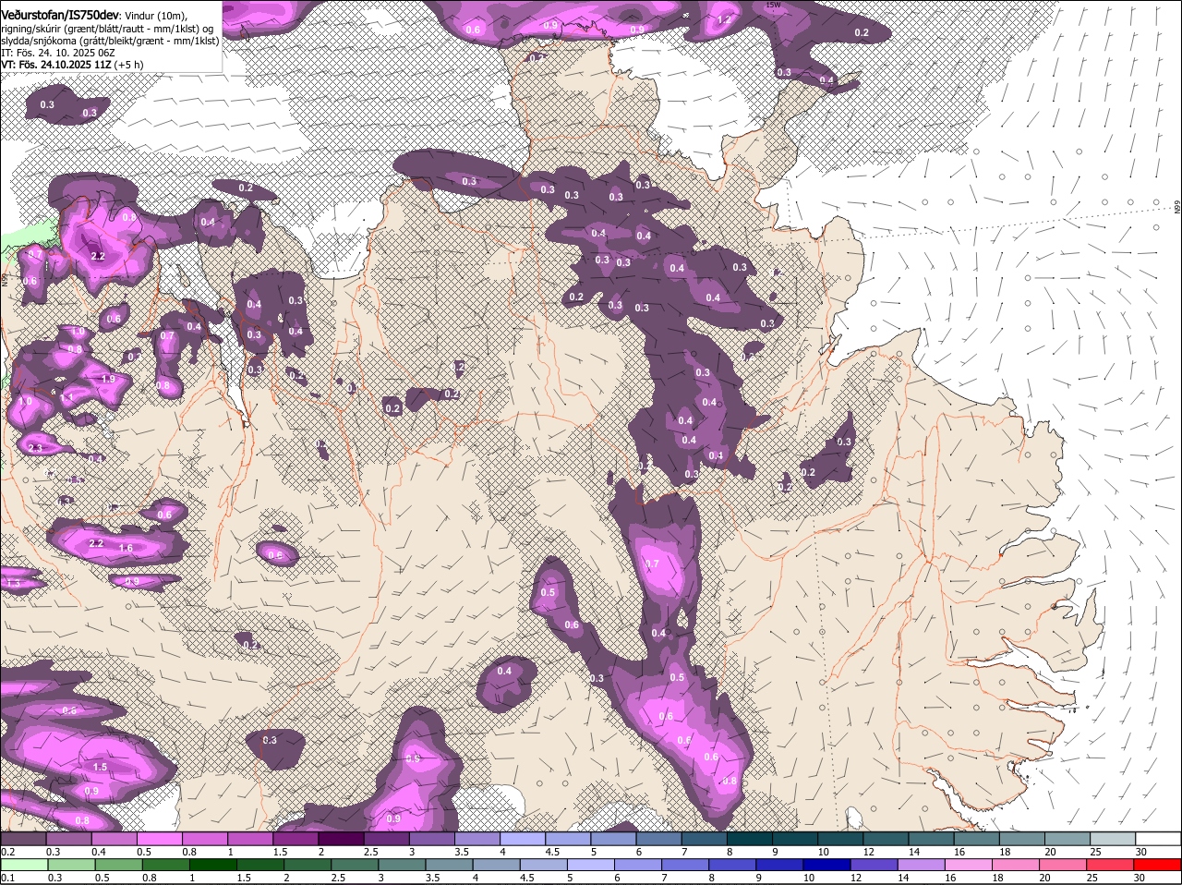The width and height of the screenshot is (1182, 885).
Task: Click the 1.5 precipitation value on map
Action: (x=100, y=768)
